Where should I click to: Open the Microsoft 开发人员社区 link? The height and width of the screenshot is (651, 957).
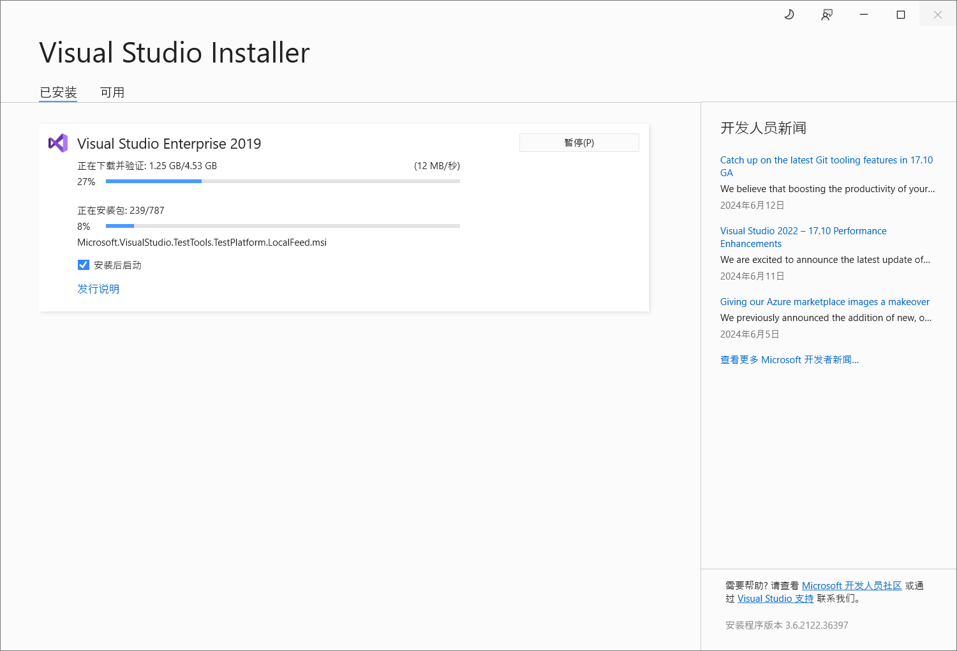(x=852, y=585)
